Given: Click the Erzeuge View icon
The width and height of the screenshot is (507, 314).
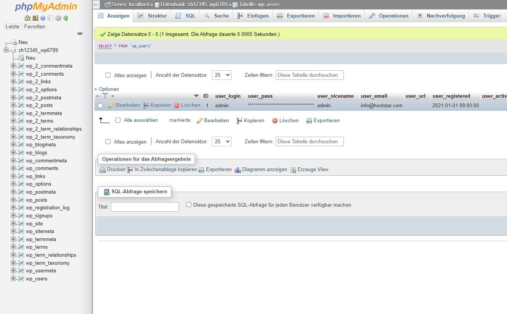Looking at the screenshot, I should [293, 170].
